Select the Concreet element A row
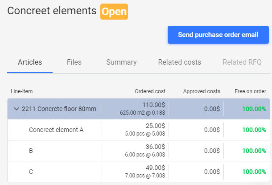Screen dimensions: 272x185 coord(139,130)
